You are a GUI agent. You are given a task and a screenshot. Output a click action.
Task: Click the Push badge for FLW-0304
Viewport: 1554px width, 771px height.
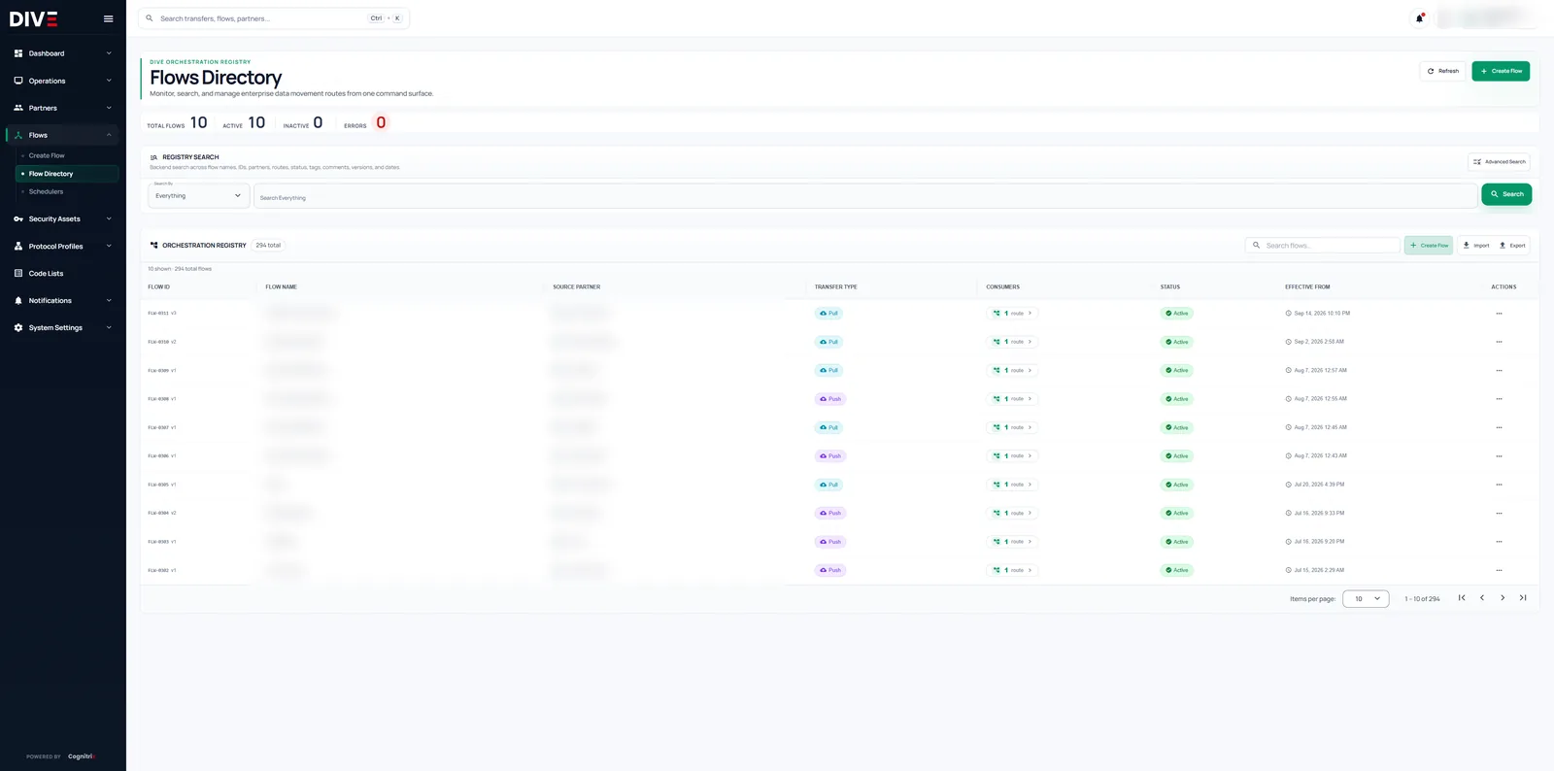pos(830,513)
